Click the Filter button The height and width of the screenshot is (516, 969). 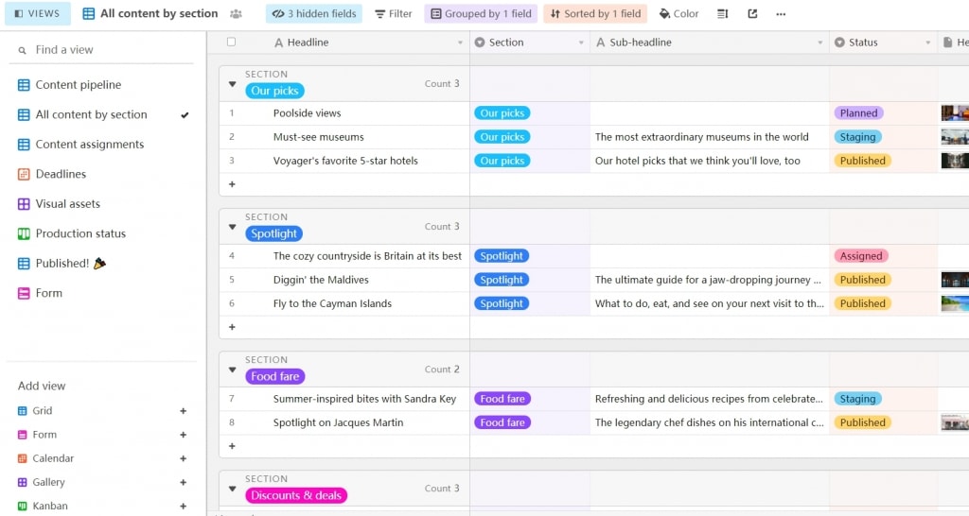tap(393, 14)
